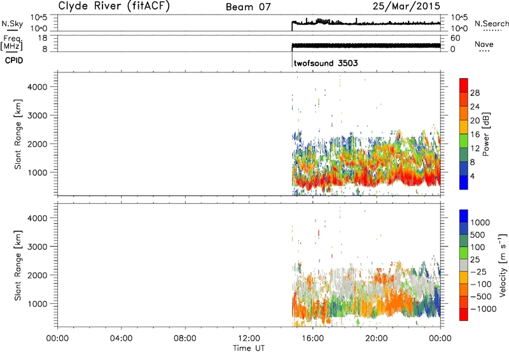Click the "20:00" time tick label
This screenshot has height=352, width=509.
tap(376, 339)
